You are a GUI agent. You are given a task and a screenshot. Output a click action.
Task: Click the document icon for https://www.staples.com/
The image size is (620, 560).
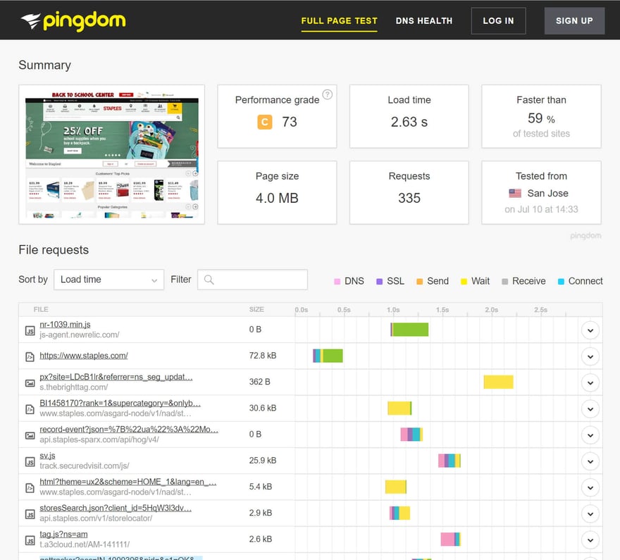(x=30, y=356)
